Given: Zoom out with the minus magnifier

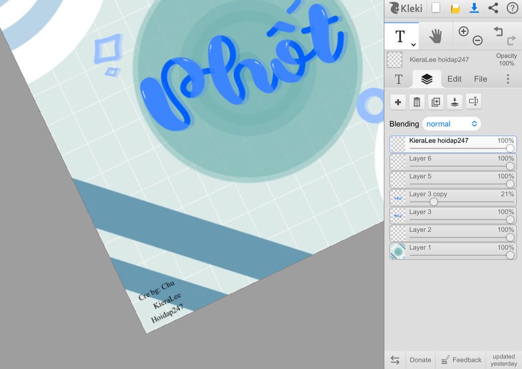Looking at the screenshot, I should pos(477,41).
